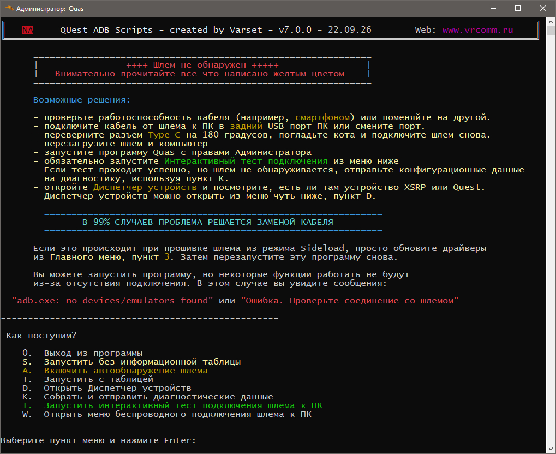Open the www.vrcomm.ru web link
Screen dimensions: 556x454
coord(477,30)
